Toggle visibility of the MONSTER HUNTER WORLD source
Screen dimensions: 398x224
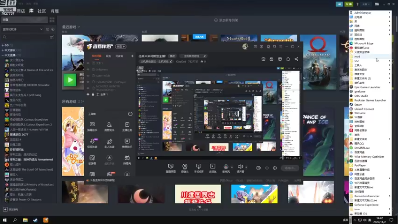(x=88, y=88)
